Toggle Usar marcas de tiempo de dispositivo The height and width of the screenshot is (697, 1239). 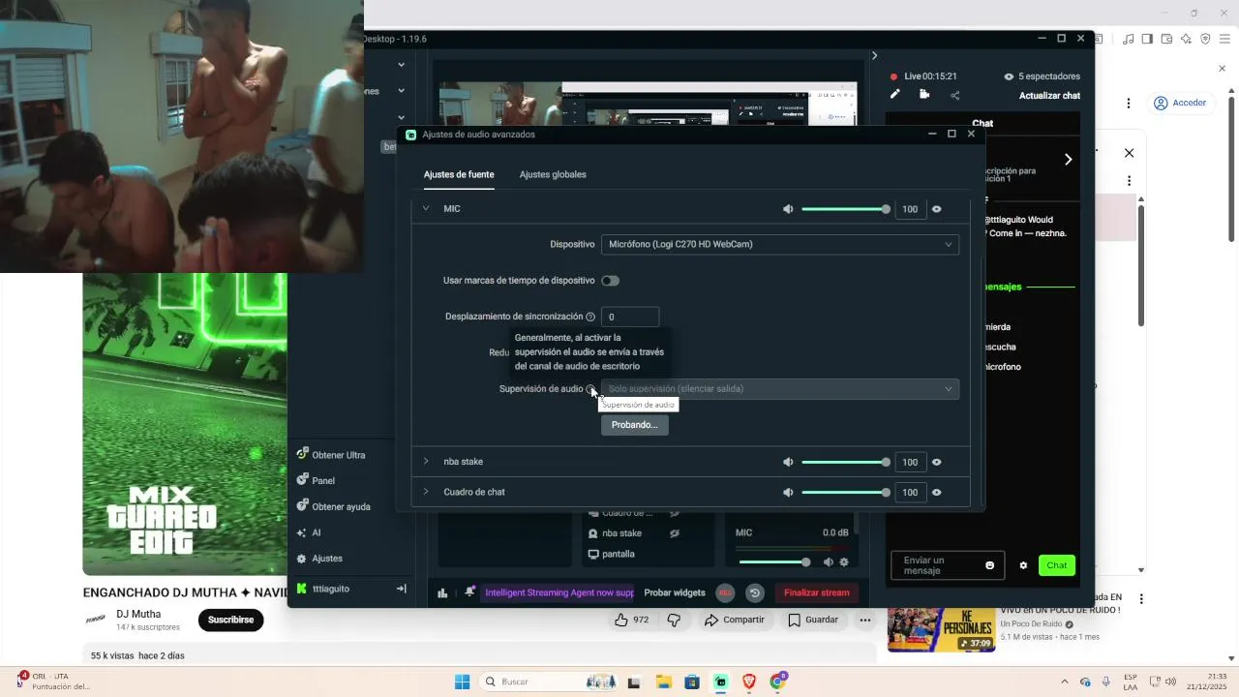coord(610,281)
